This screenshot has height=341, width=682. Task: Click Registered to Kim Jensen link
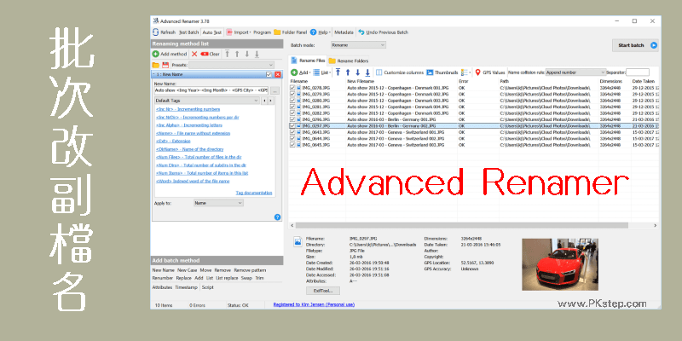[314, 304]
